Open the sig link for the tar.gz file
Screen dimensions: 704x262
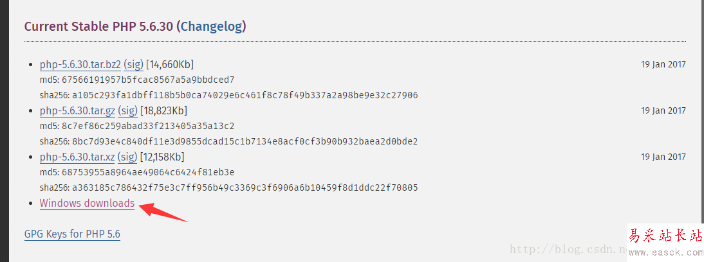[x=129, y=110]
